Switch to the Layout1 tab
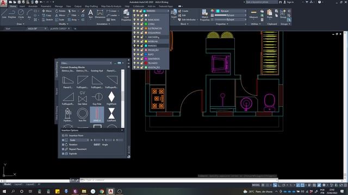Viewport: 348px width, 195px height. (18, 184)
